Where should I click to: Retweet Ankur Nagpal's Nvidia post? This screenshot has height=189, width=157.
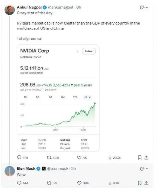[49, 157]
